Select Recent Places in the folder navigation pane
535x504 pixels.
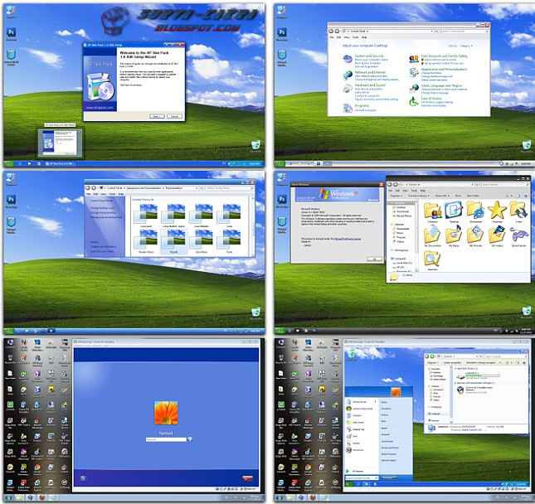(404, 216)
